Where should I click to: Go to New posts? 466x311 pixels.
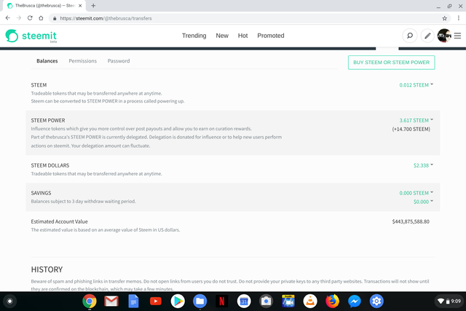tap(222, 36)
